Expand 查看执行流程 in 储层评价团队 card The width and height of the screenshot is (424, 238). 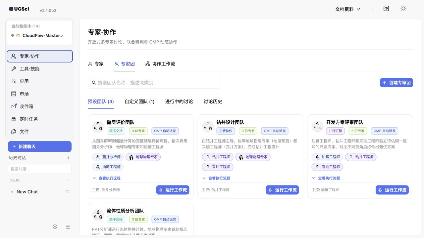tap(106, 178)
